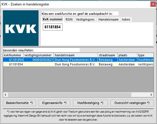157x124 pixels.
Task: Click the KvK number input field
Action: point(53,27)
